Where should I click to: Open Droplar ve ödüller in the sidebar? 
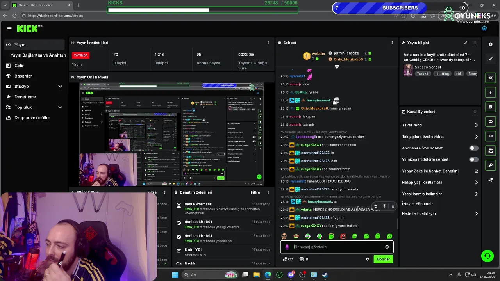[32, 118]
